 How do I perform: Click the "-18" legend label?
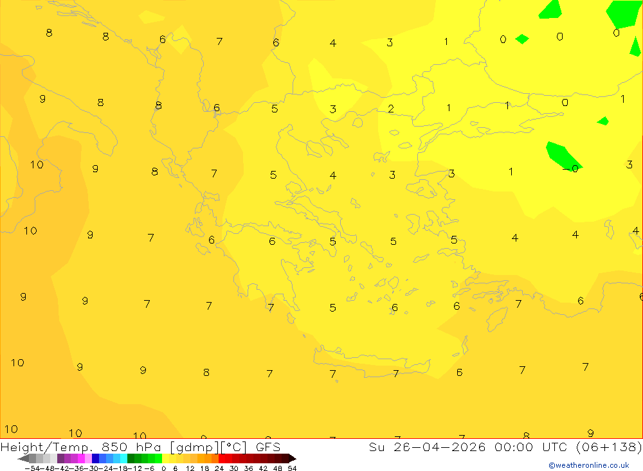(121, 468)
